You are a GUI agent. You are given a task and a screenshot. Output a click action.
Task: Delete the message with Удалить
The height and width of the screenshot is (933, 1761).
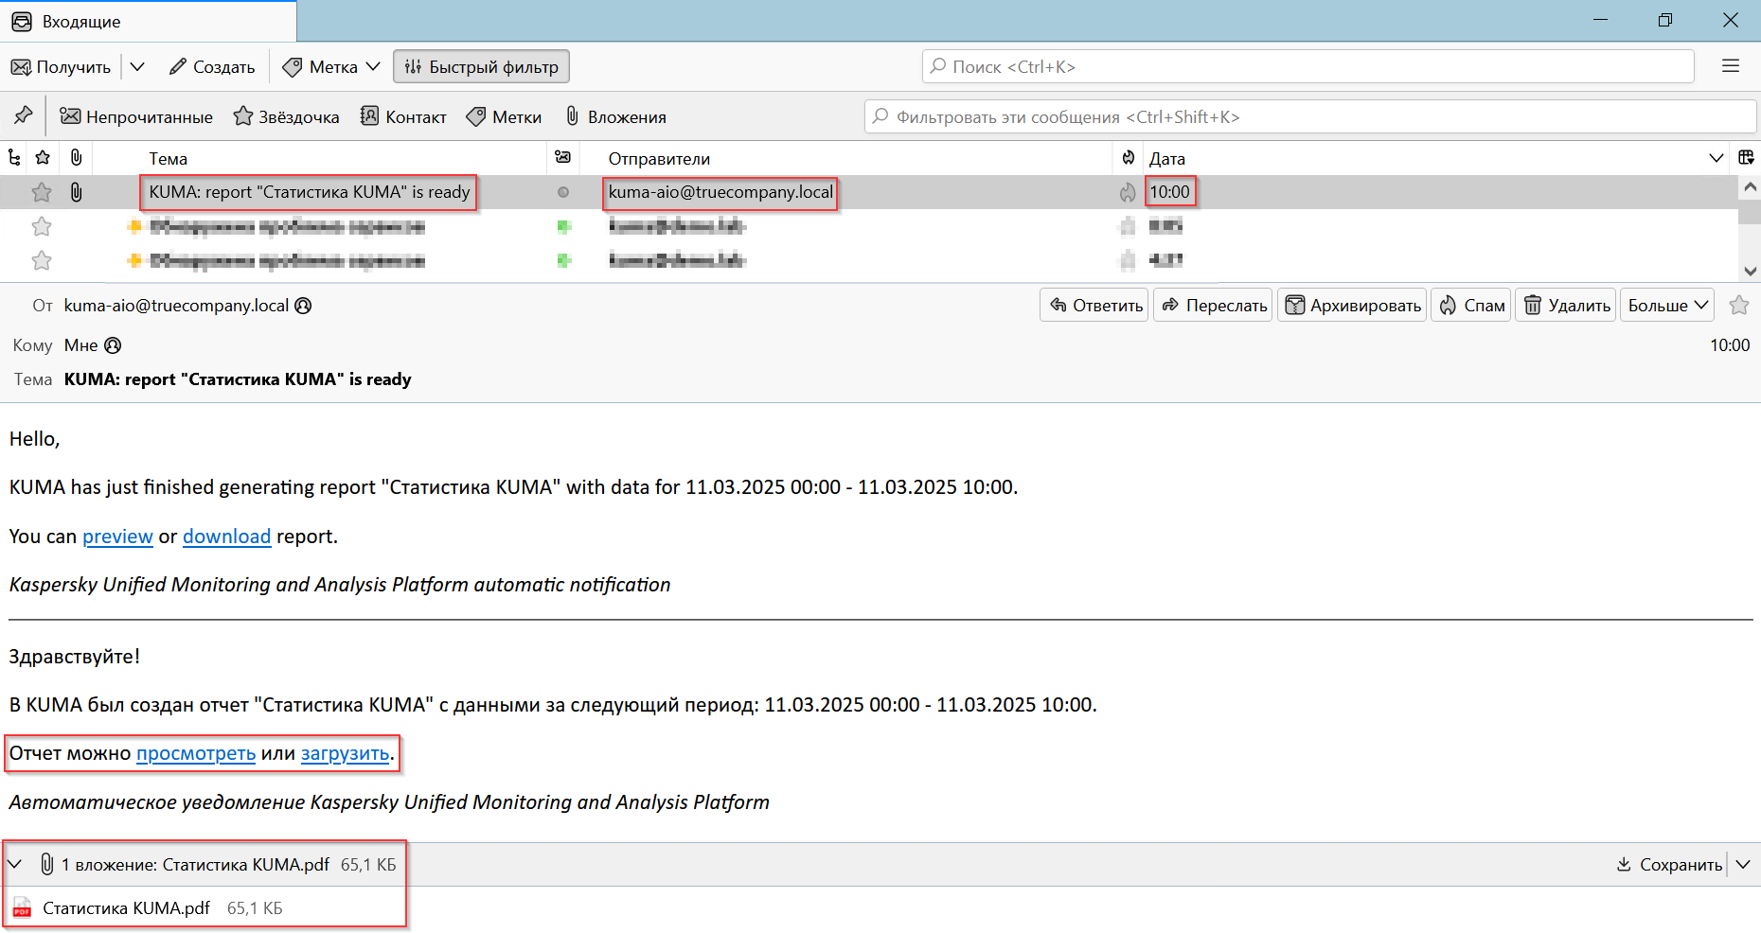[x=1565, y=305]
